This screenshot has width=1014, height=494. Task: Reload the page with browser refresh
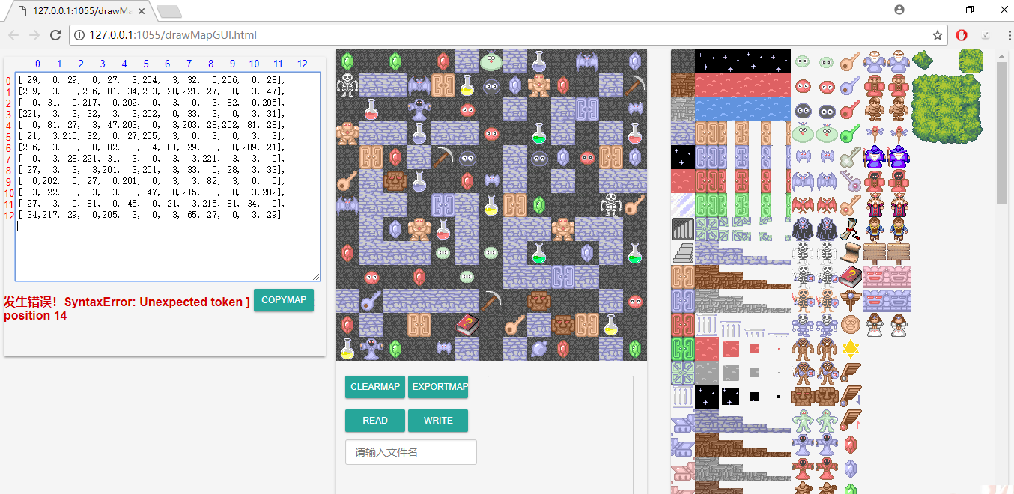tap(55, 35)
